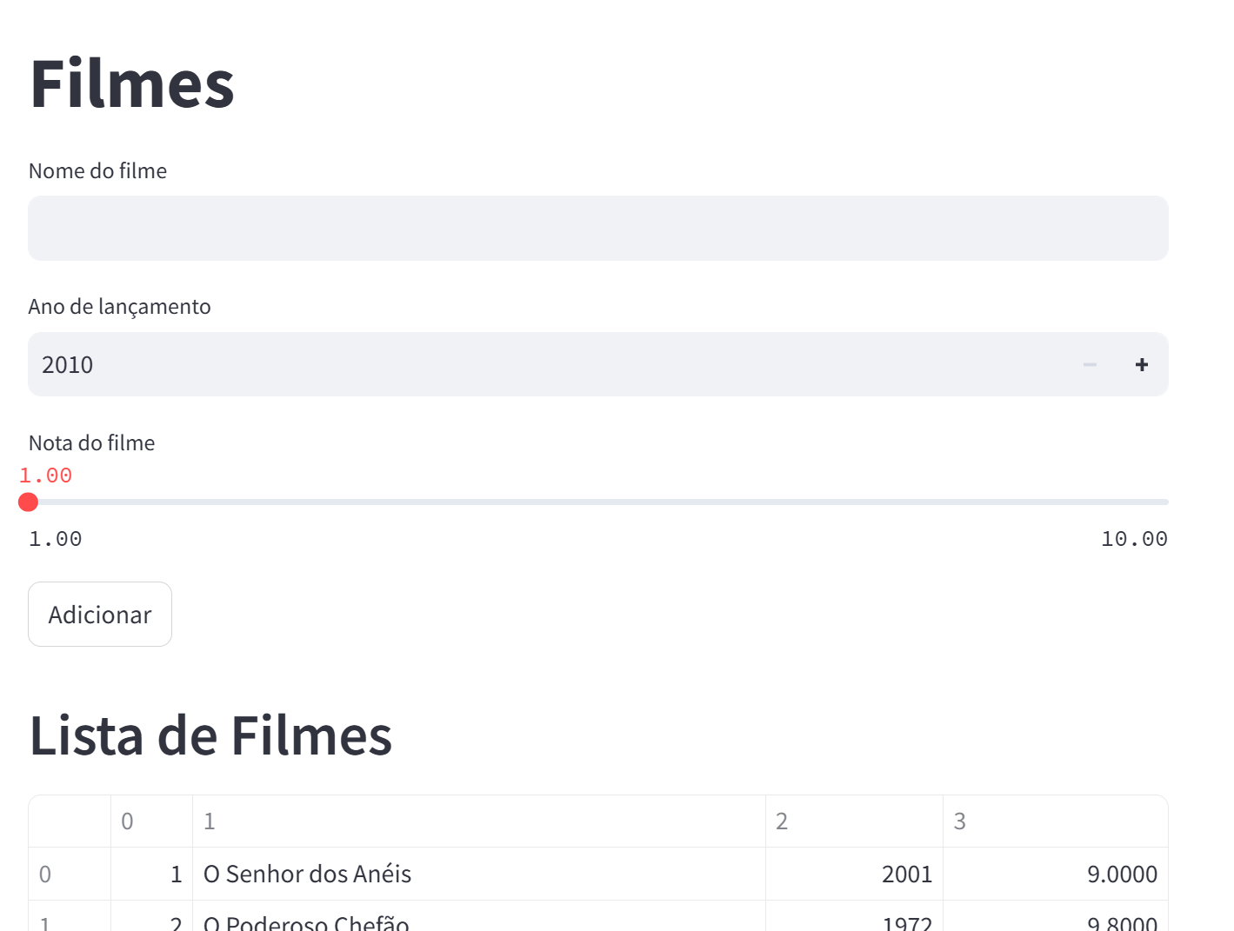Click the minus icon to decrement year
This screenshot has height=931, width=1234.
pyautogui.click(x=1090, y=365)
